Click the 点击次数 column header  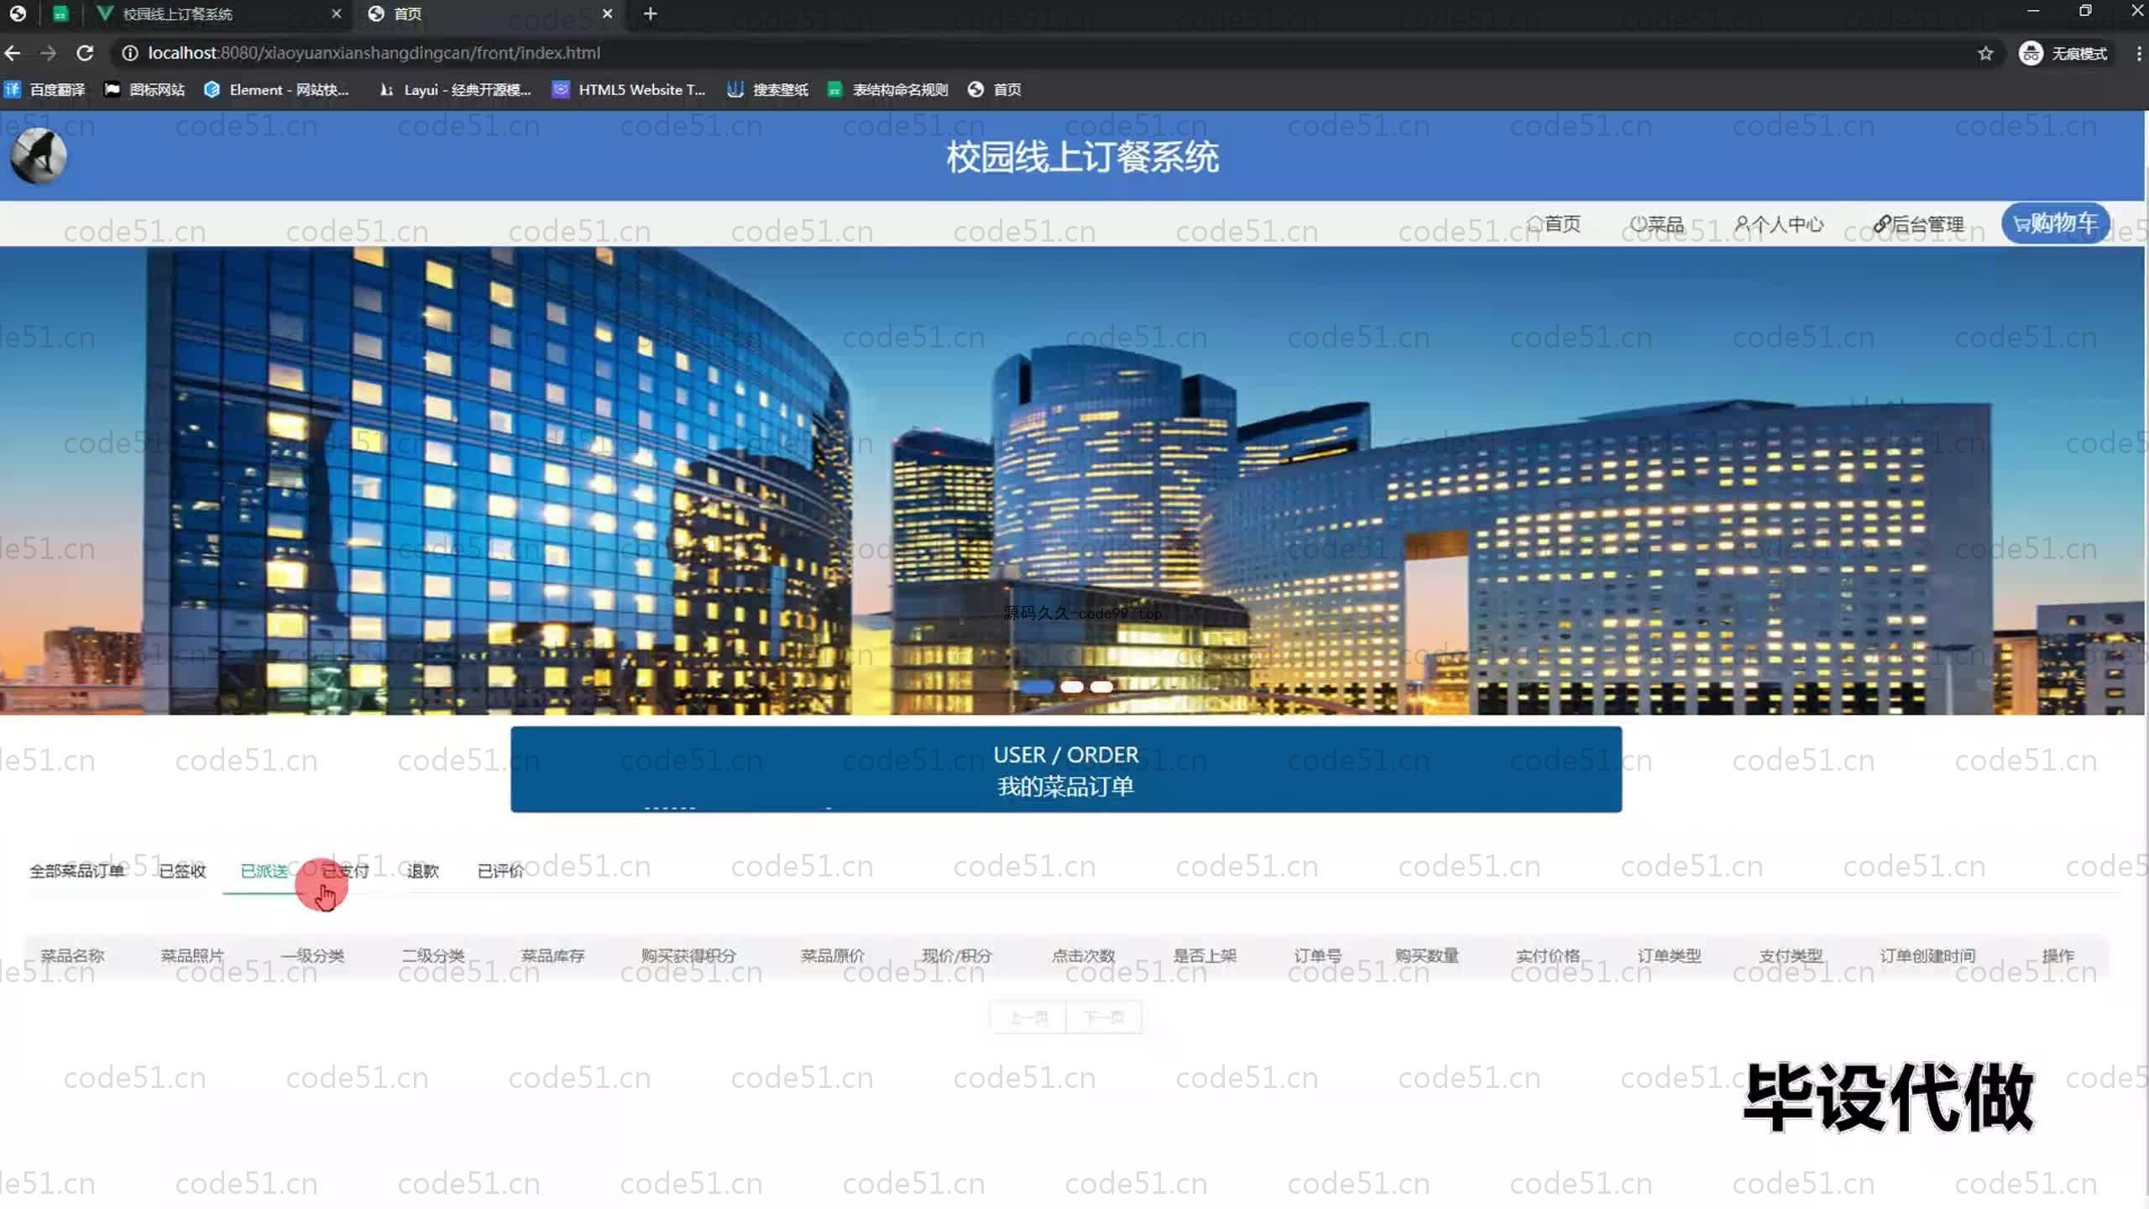click(x=1084, y=955)
